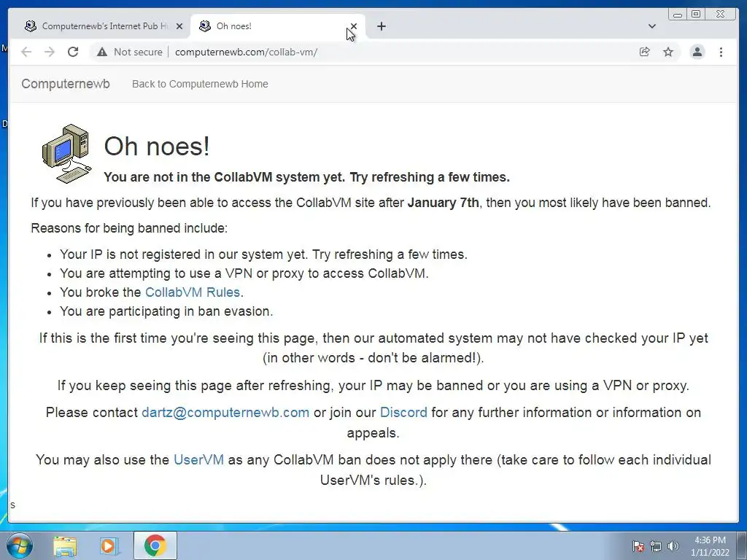Viewport: 747px width, 560px height.
Task: Click the retro computer image
Action: pyautogui.click(x=66, y=153)
